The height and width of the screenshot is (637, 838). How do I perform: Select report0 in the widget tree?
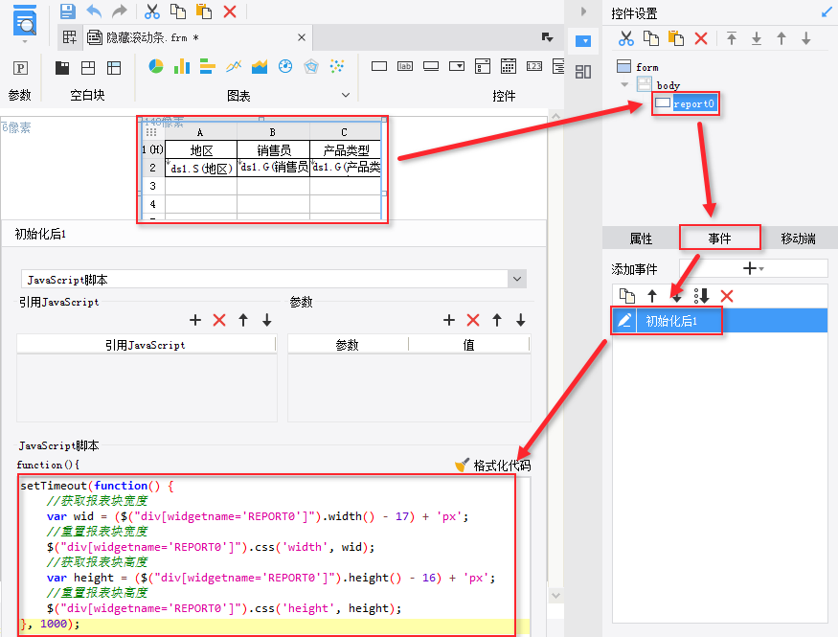[x=693, y=103]
